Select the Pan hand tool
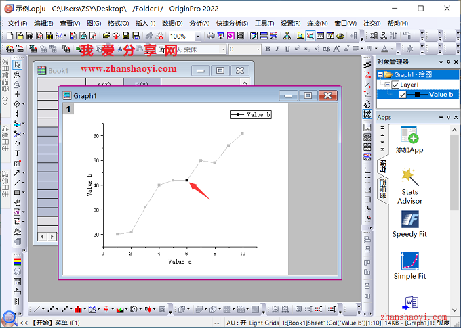The image size is (461, 328). click(x=18, y=202)
